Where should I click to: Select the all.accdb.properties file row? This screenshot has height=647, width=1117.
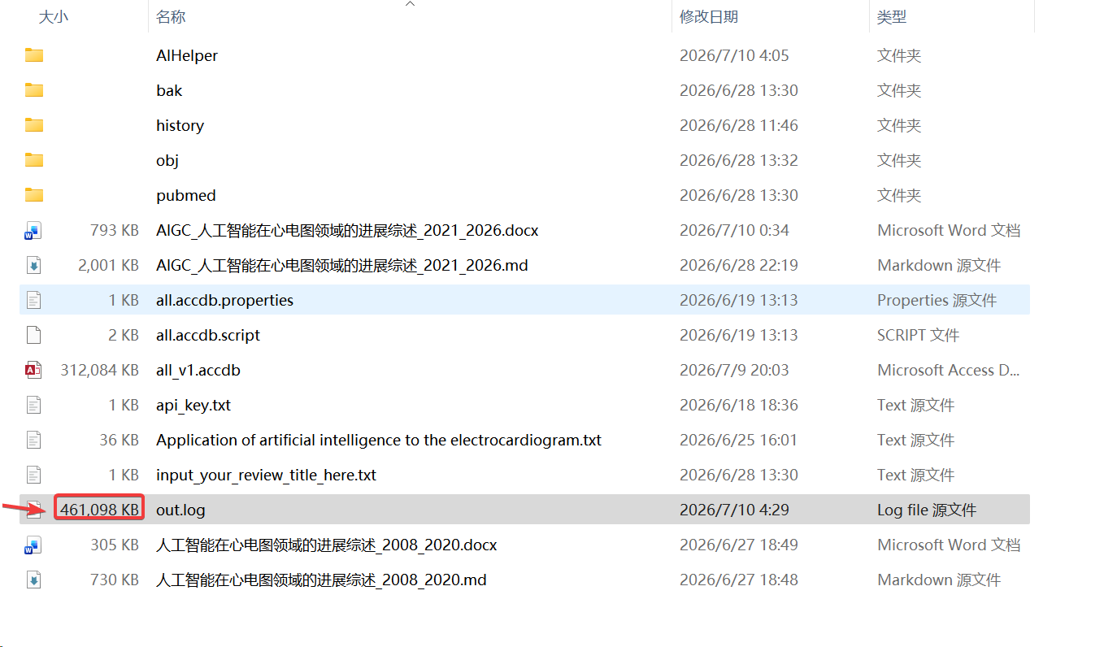(524, 300)
